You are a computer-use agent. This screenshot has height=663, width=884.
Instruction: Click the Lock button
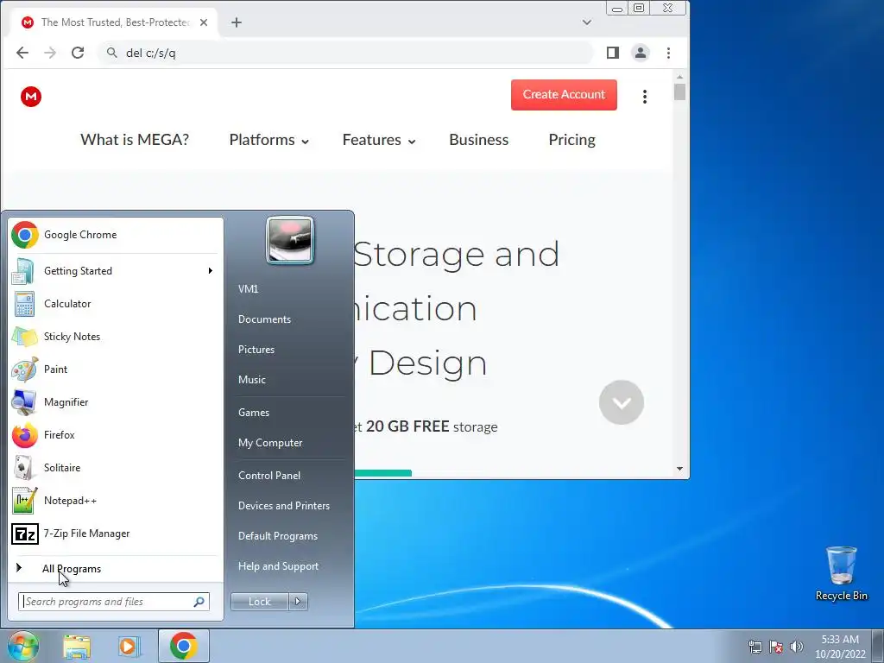click(259, 602)
